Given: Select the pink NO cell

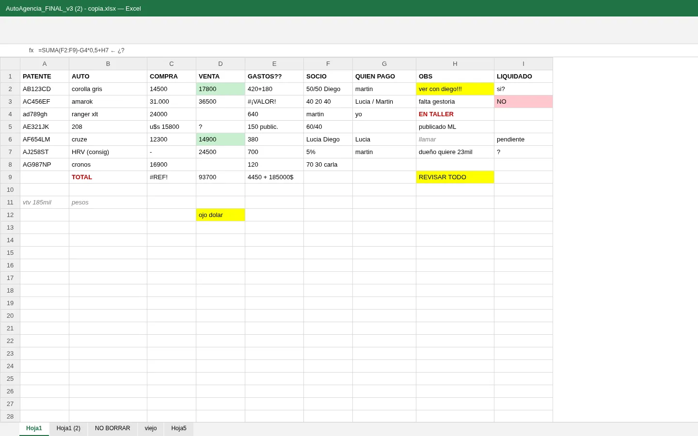Looking at the screenshot, I should [x=523, y=102].
